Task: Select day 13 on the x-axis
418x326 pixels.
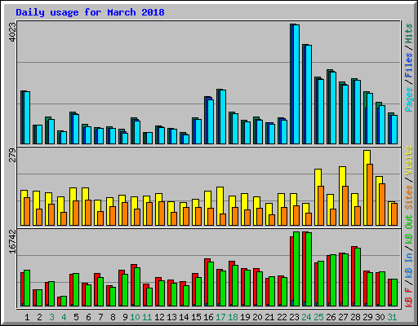Action: 171,317
